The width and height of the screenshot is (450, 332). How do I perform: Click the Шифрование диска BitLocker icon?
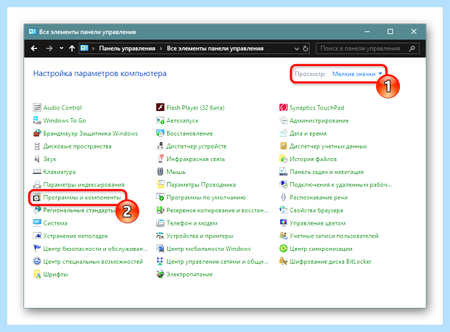(x=283, y=262)
